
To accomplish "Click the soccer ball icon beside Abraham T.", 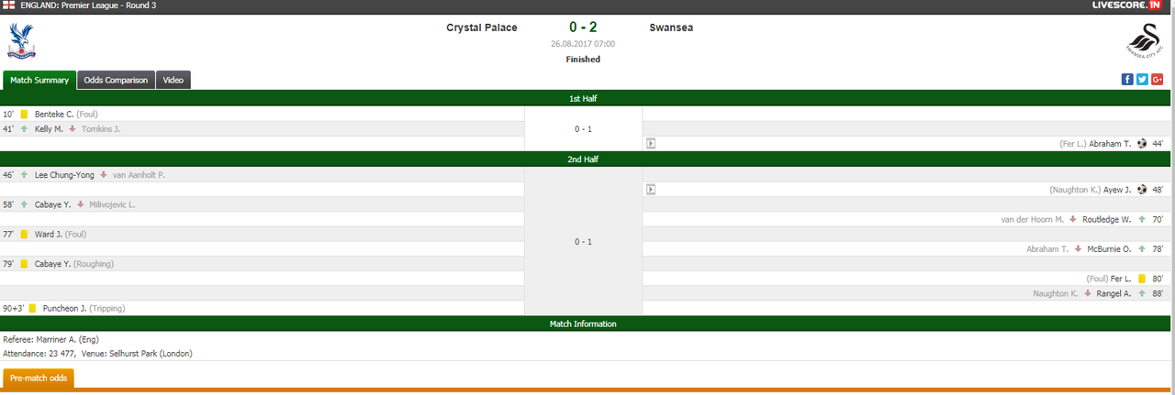I will pyautogui.click(x=1142, y=143).
